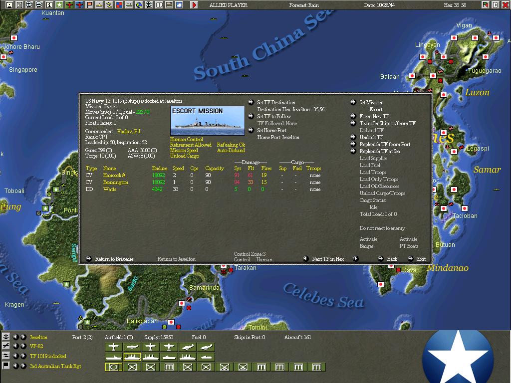Select previous task force arrow by TF 1019
This screenshot has height=383, width=511.
(15, 356)
